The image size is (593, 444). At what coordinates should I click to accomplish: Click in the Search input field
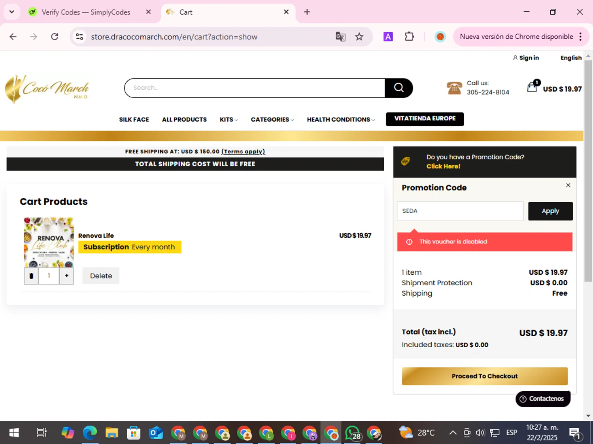pyautogui.click(x=255, y=88)
